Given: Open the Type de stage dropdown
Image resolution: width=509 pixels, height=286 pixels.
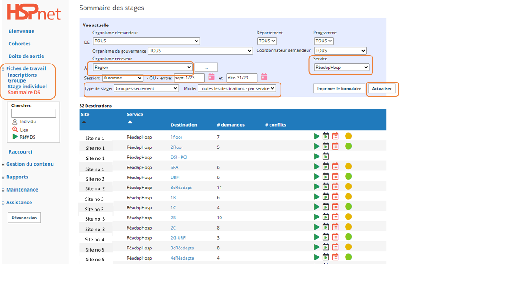Looking at the screenshot, I should click(146, 89).
